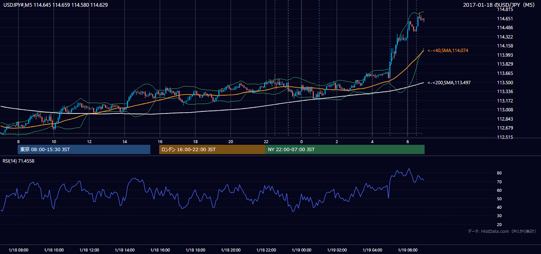Click the RSI scale value 80
Image resolution: width=541 pixels, height=254 pixels.
pos(500,173)
